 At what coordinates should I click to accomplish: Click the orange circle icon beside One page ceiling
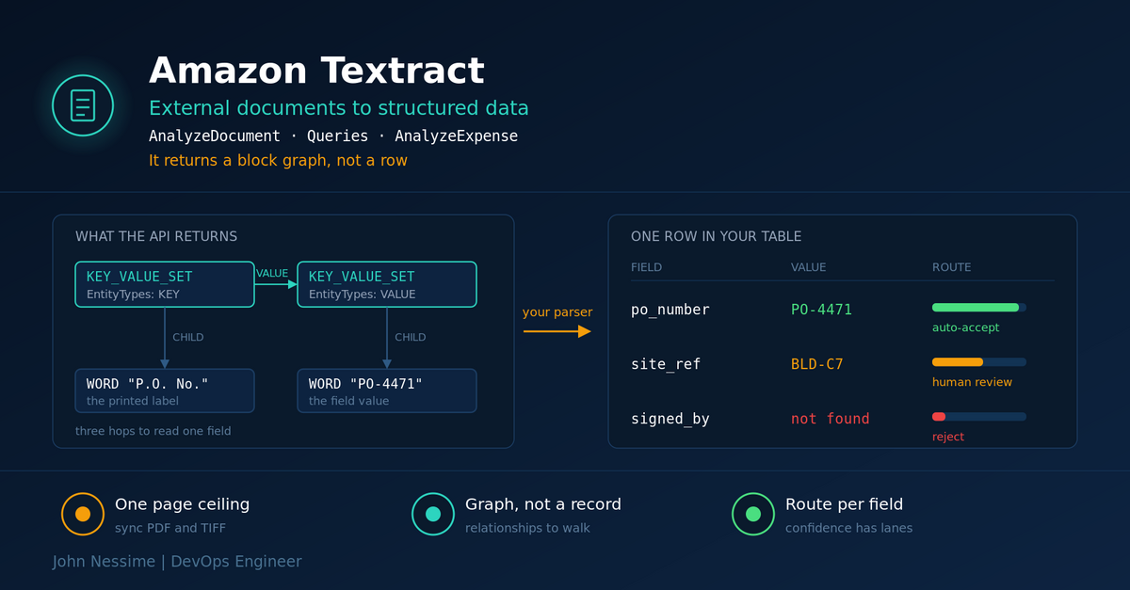point(83,514)
